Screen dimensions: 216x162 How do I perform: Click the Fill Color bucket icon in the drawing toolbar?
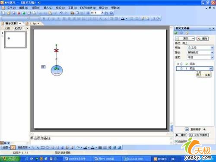(78, 147)
